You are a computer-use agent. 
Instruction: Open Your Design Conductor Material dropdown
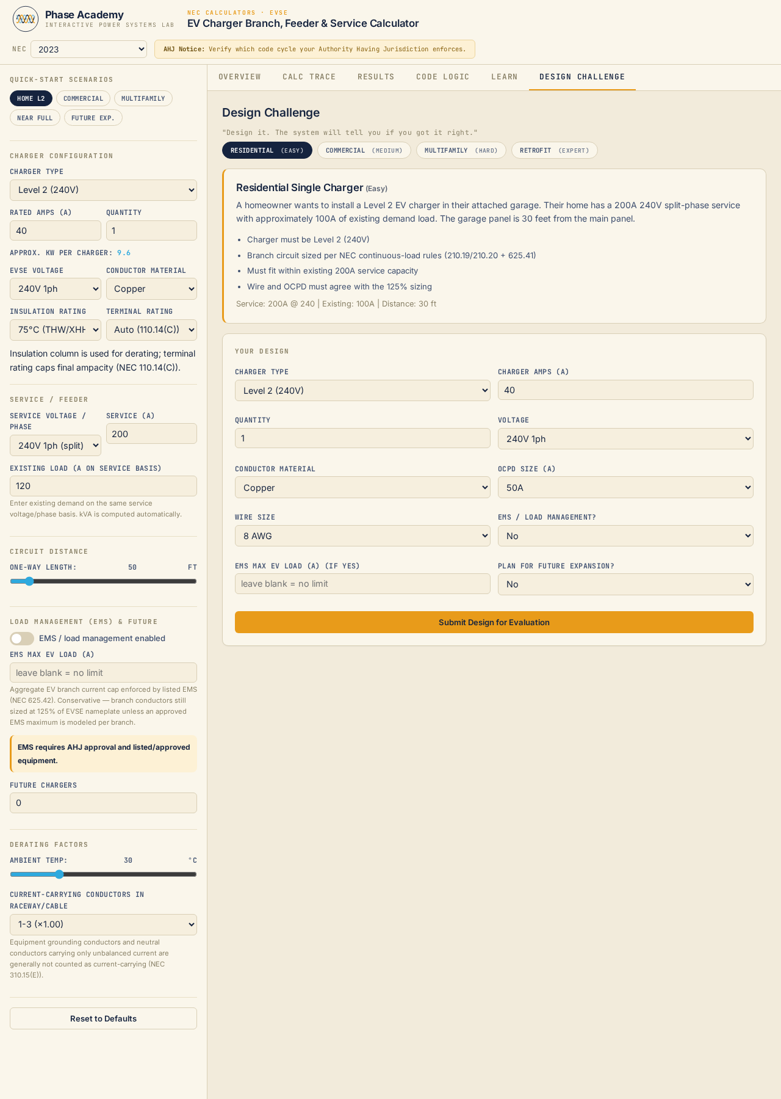pos(362,487)
